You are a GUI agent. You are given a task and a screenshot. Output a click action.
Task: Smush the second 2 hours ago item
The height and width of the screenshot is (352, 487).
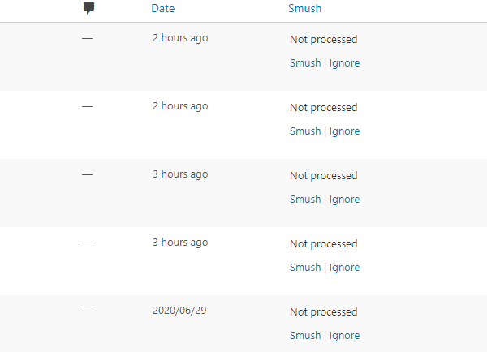tap(305, 131)
